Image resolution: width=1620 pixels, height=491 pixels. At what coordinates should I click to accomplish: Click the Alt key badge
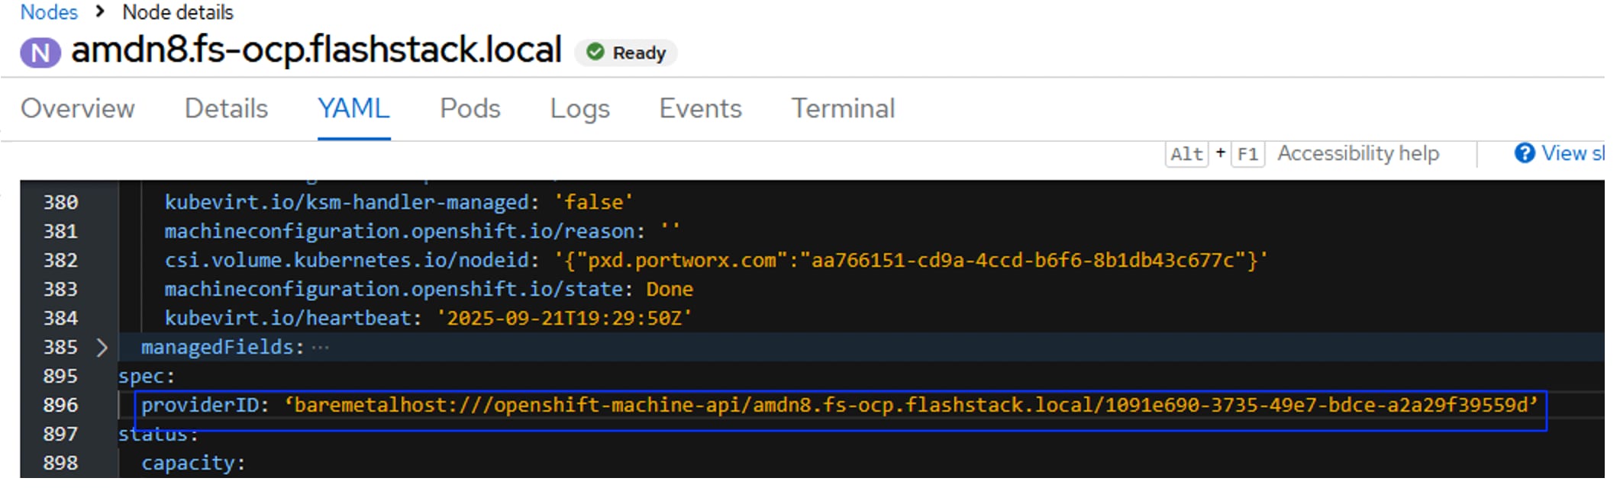click(1186, 154)
